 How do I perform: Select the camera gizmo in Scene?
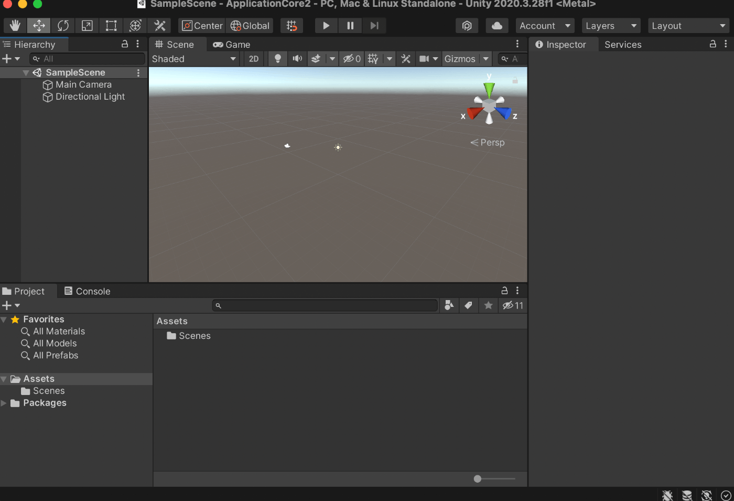pos(287,146)
